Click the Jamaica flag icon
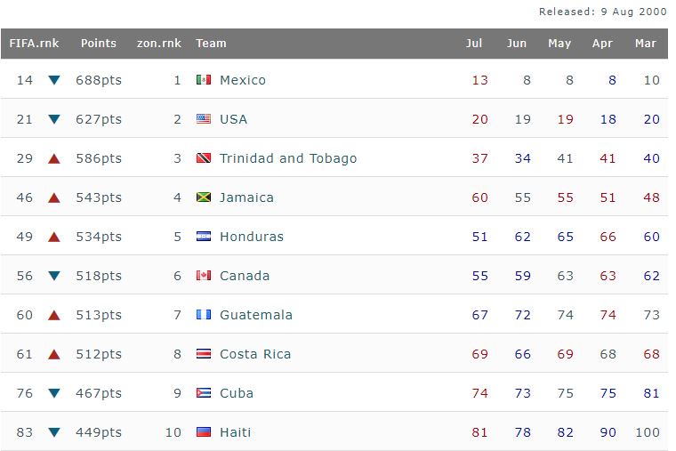 tap(204, 197)
